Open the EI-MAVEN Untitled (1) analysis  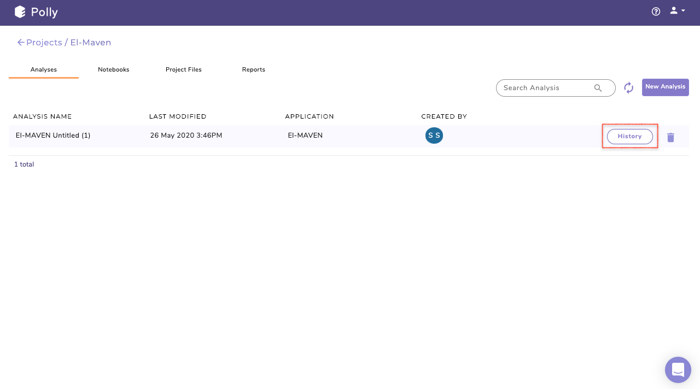pos(53,135)
